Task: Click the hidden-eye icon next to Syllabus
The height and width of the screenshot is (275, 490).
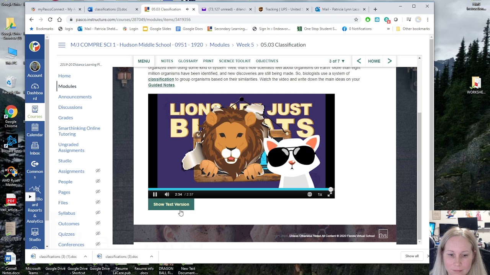Action: (98, 213)
